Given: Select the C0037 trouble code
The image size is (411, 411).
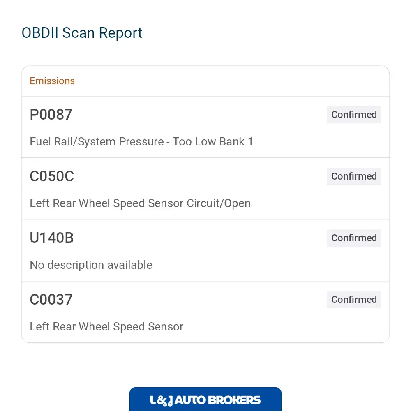Looking at the screenshot, I should tap(51, 299).
